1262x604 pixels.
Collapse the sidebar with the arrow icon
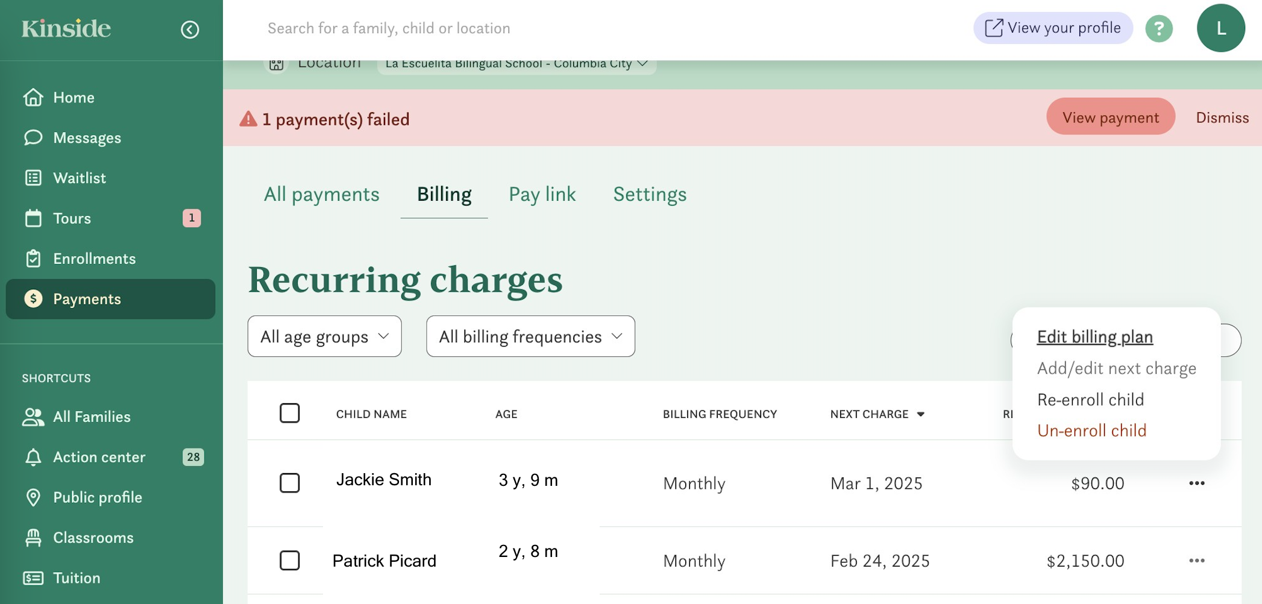(190, 30)
